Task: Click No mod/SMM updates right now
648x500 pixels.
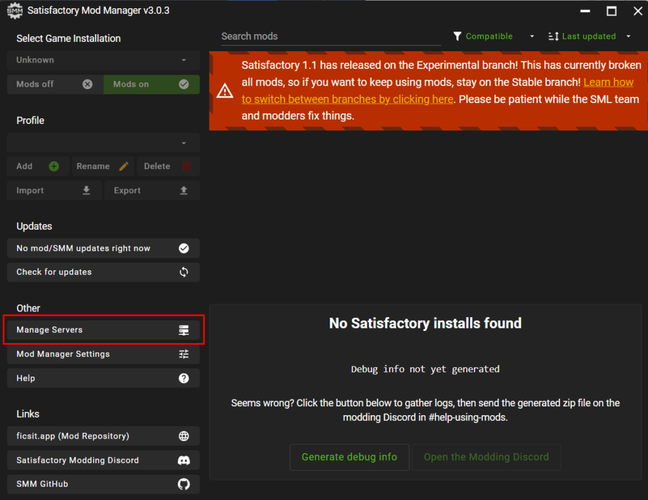Action: 103,248
